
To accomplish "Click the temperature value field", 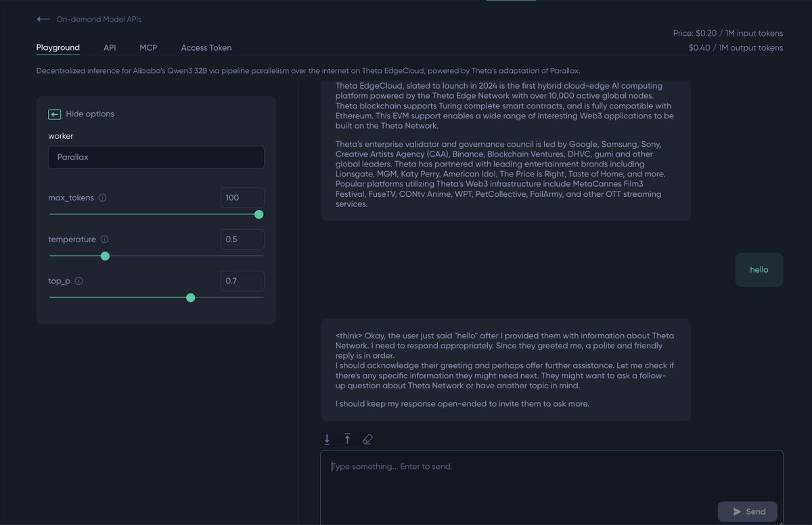I will [x=242, y=239].
